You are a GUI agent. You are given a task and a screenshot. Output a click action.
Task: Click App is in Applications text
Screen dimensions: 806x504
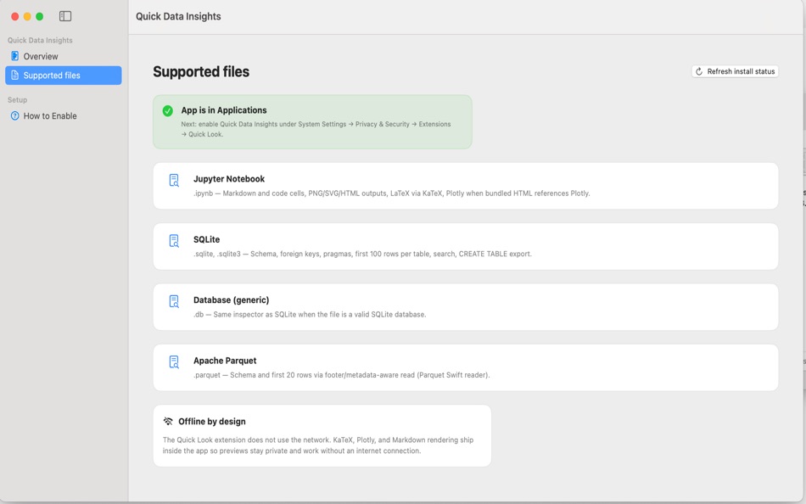point(224,110)
